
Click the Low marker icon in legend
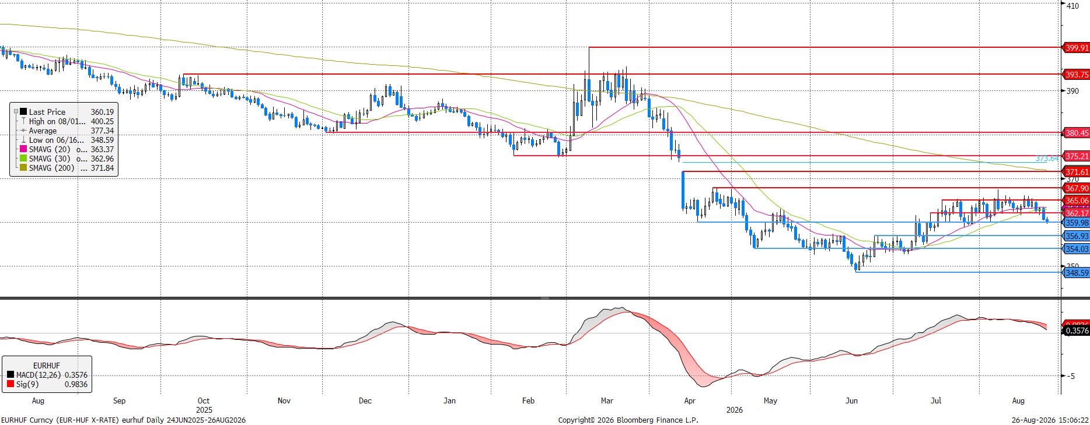[23, 140]
